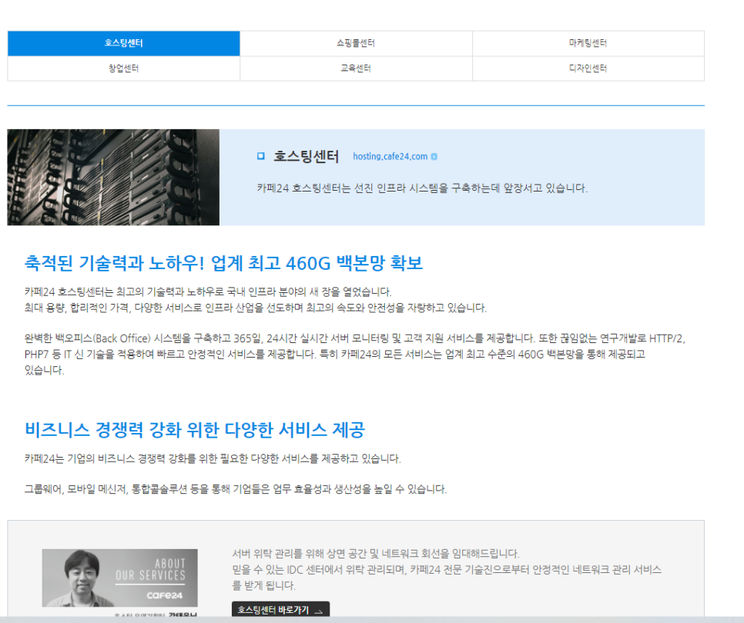
Task: Click the external link icon beside hosting.cafe24.com
Action: (x=434, y=157)
